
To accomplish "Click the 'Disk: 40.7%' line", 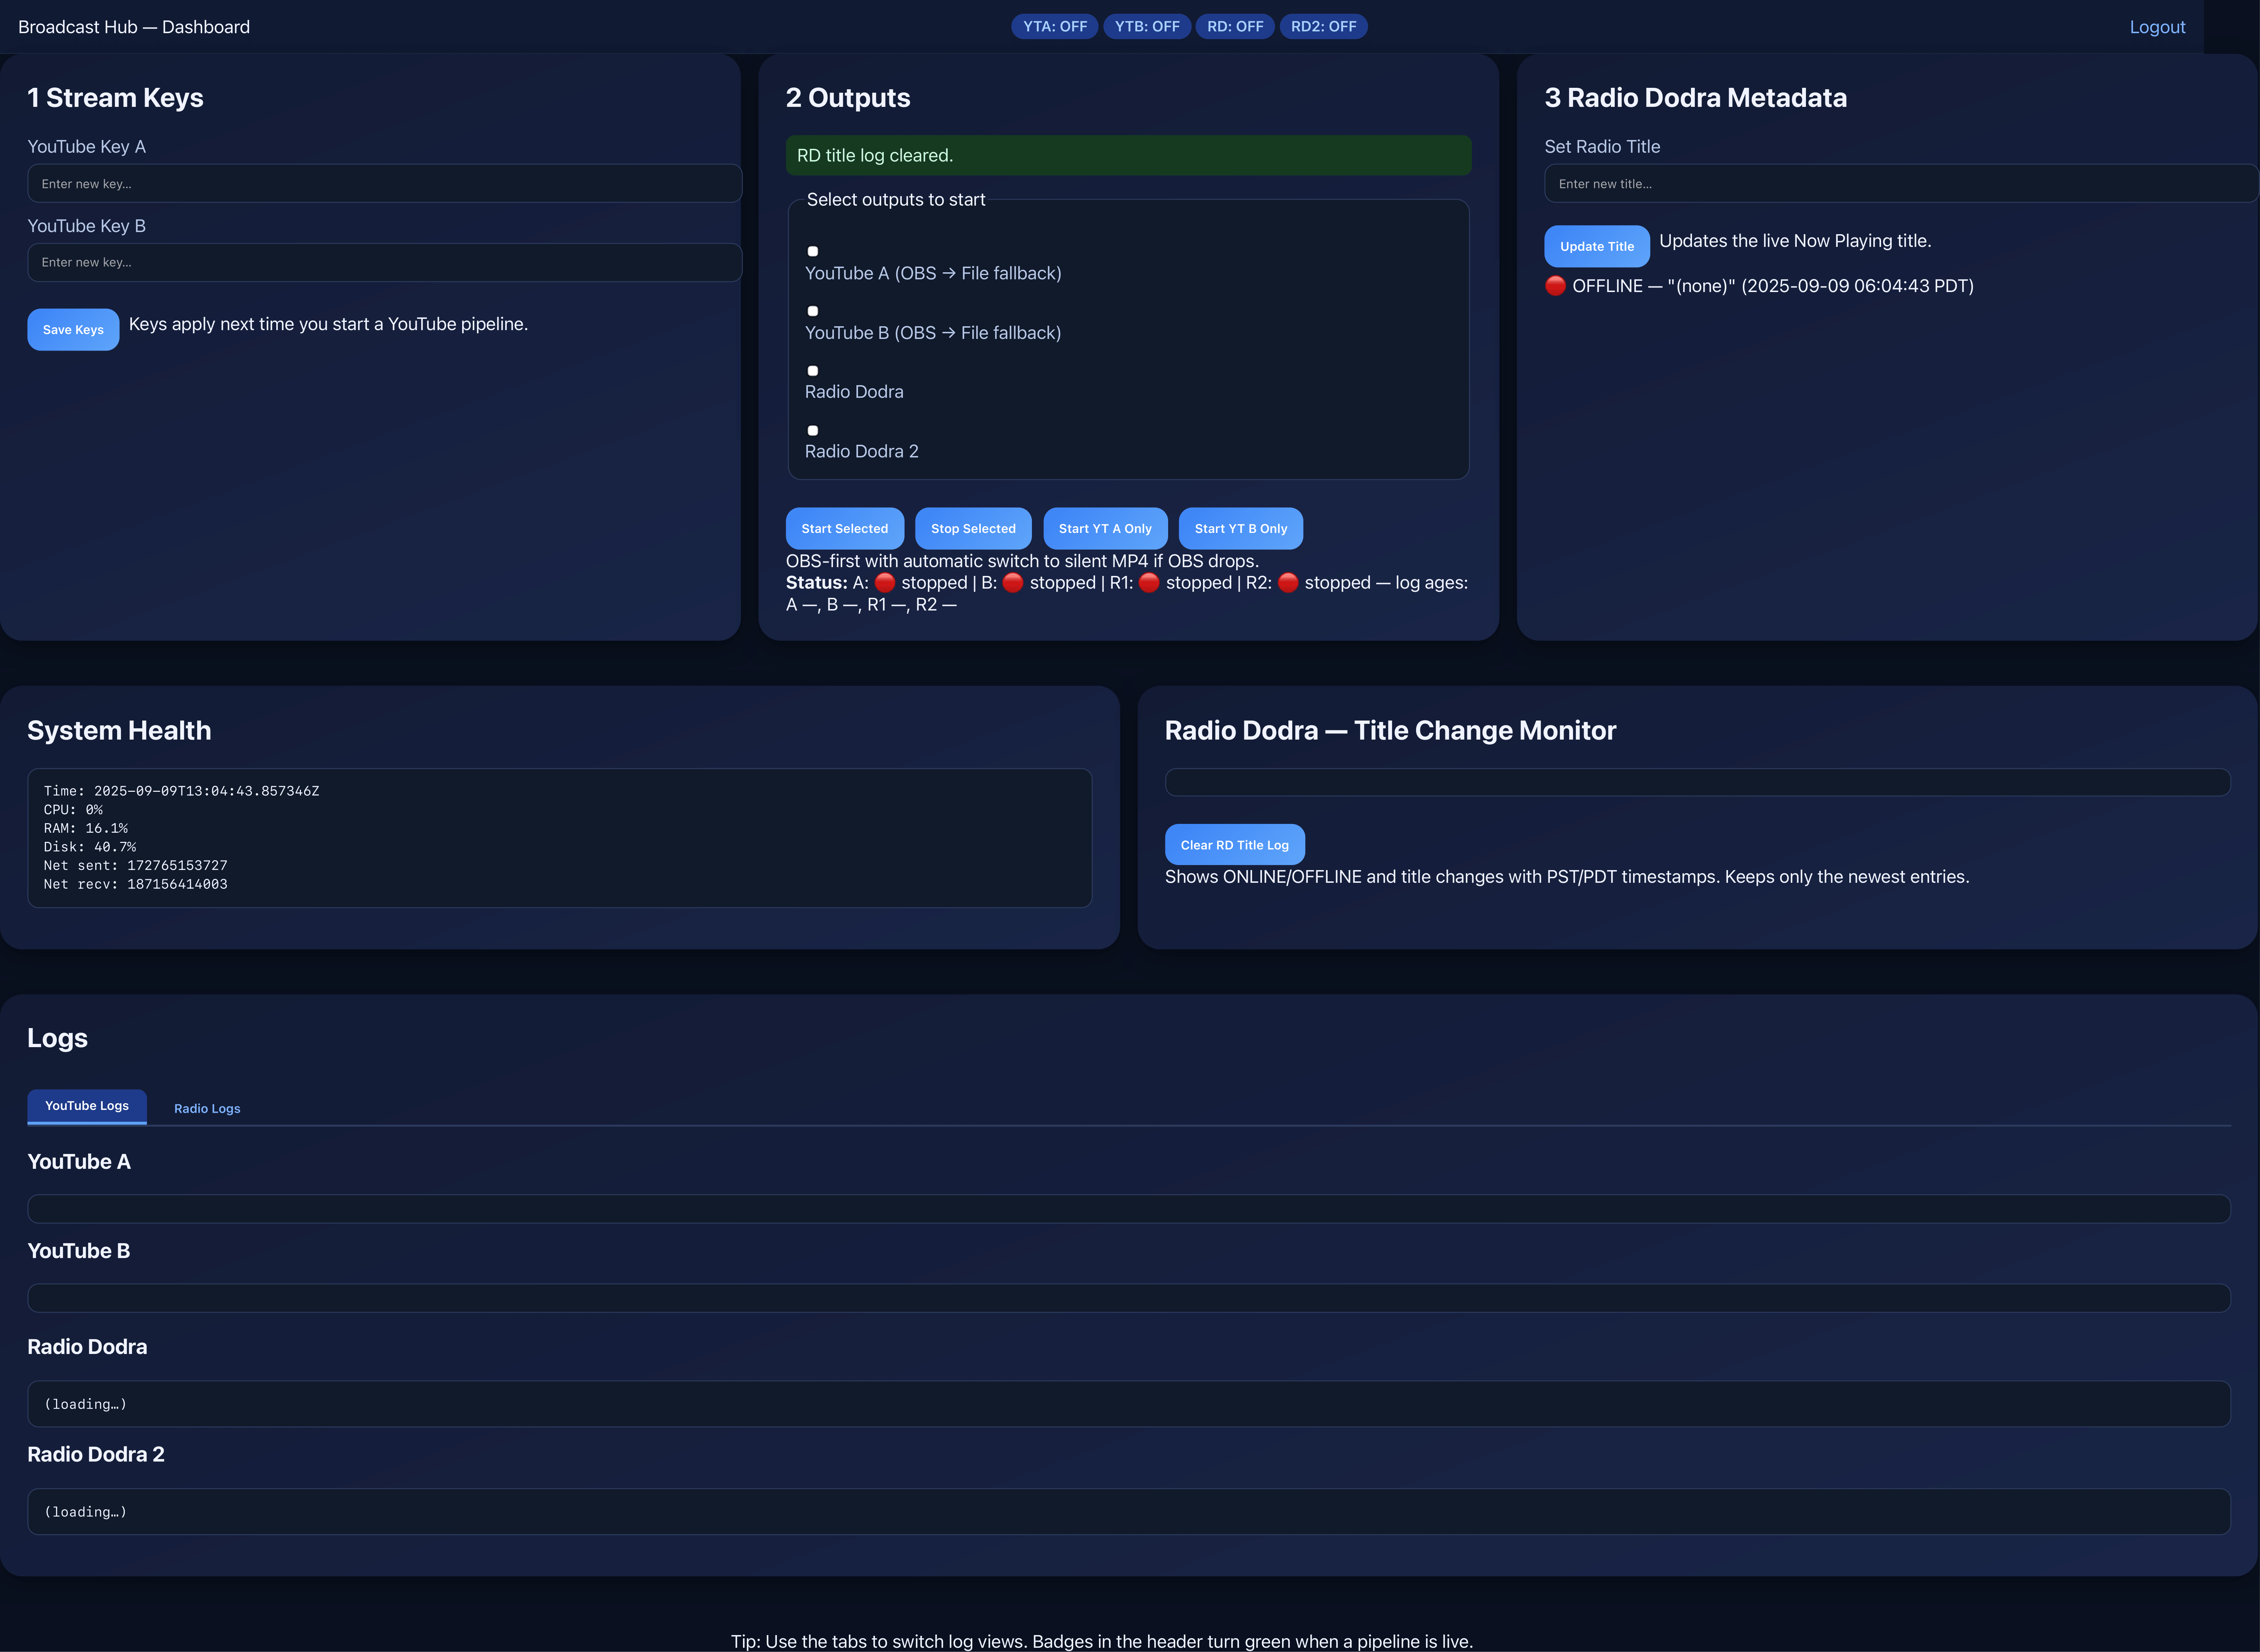I will tap(90, 847).
